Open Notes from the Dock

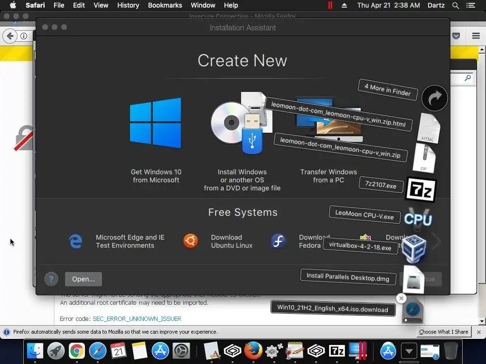click(139, 351)
